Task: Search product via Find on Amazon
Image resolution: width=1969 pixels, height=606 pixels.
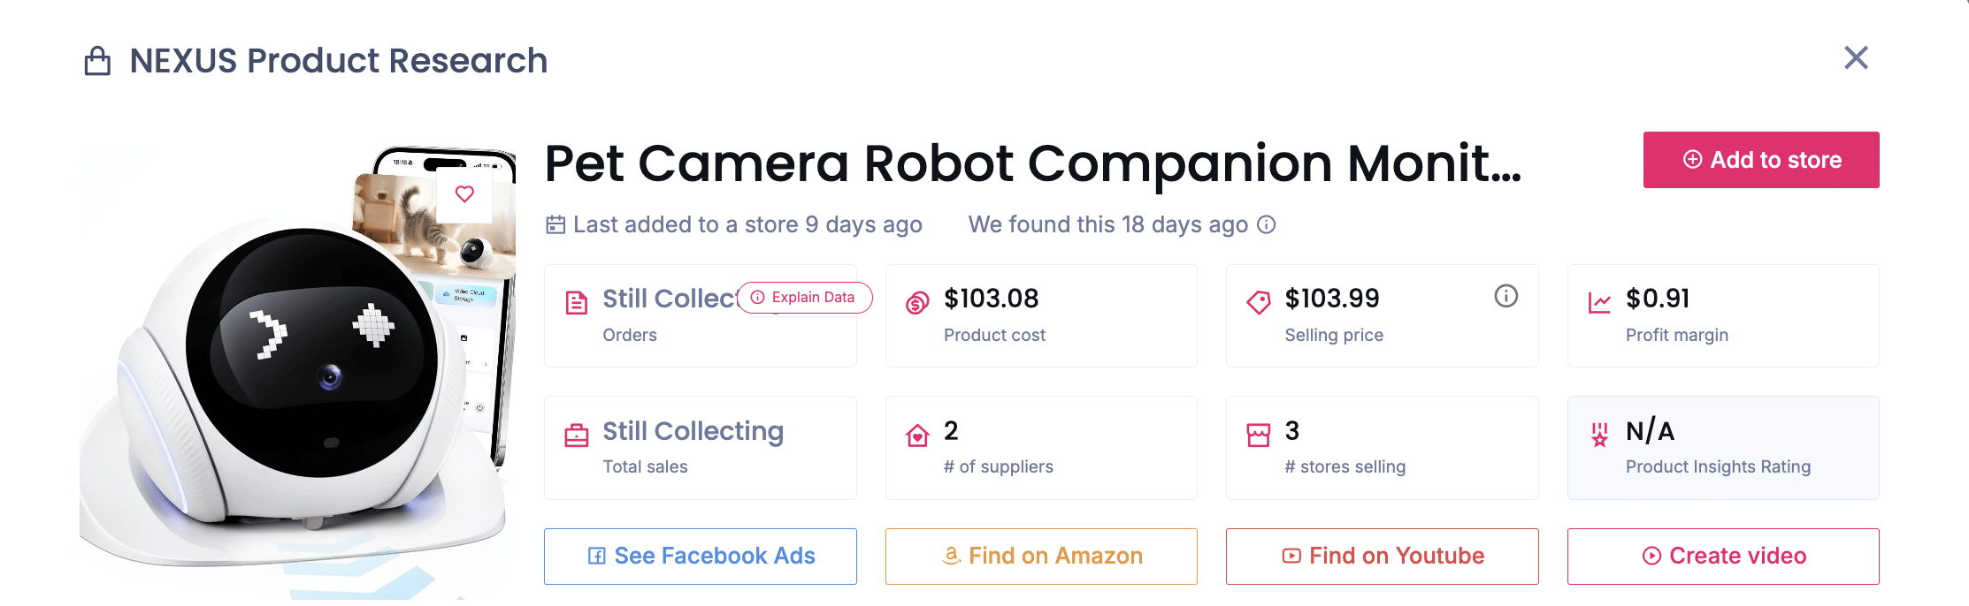Action: click(1041, 556)
